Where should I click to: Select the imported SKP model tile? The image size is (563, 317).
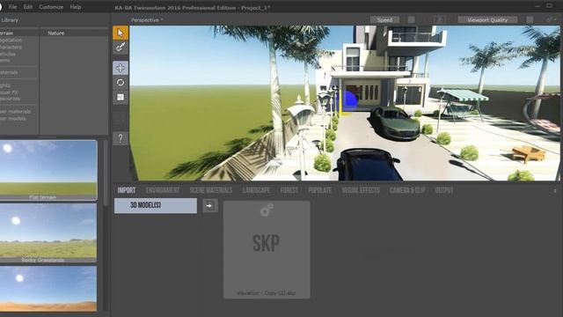267,249
